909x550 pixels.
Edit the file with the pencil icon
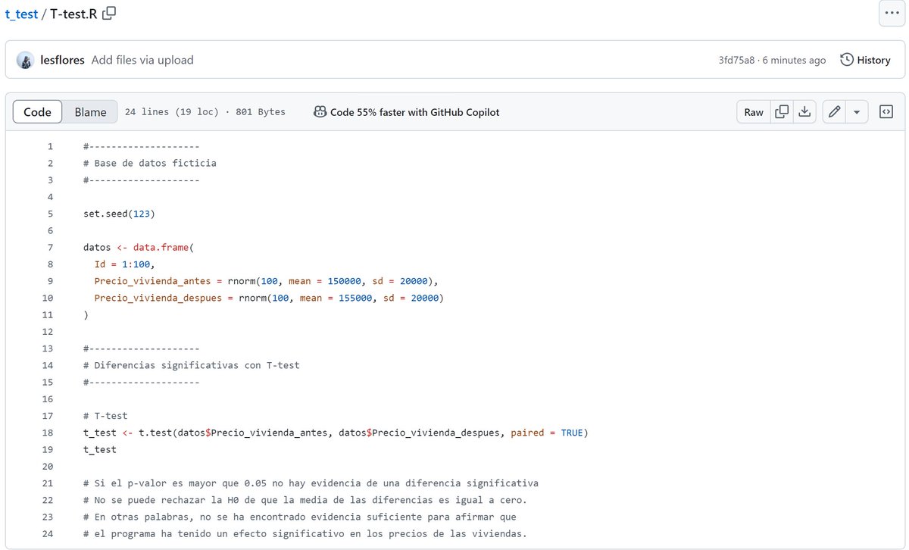832,111
